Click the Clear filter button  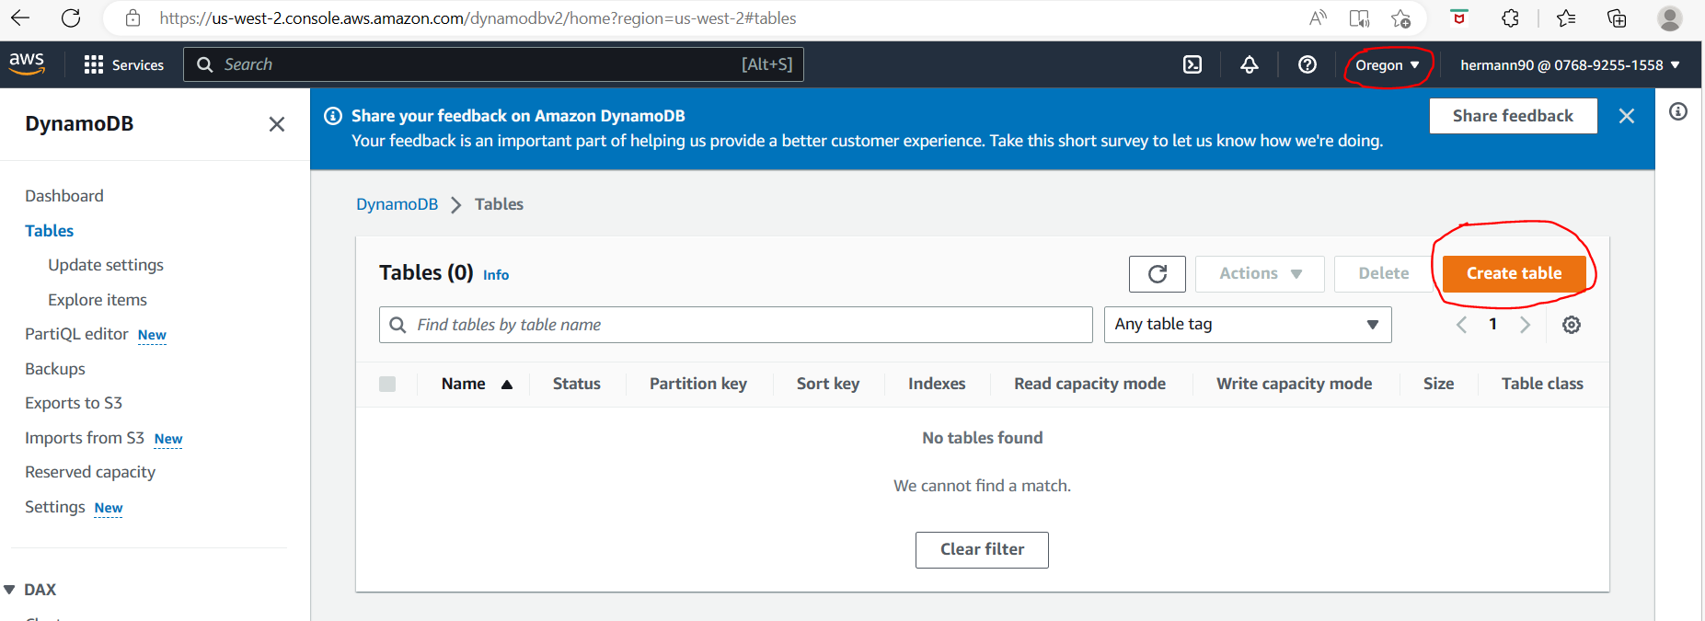coord(982,549)
